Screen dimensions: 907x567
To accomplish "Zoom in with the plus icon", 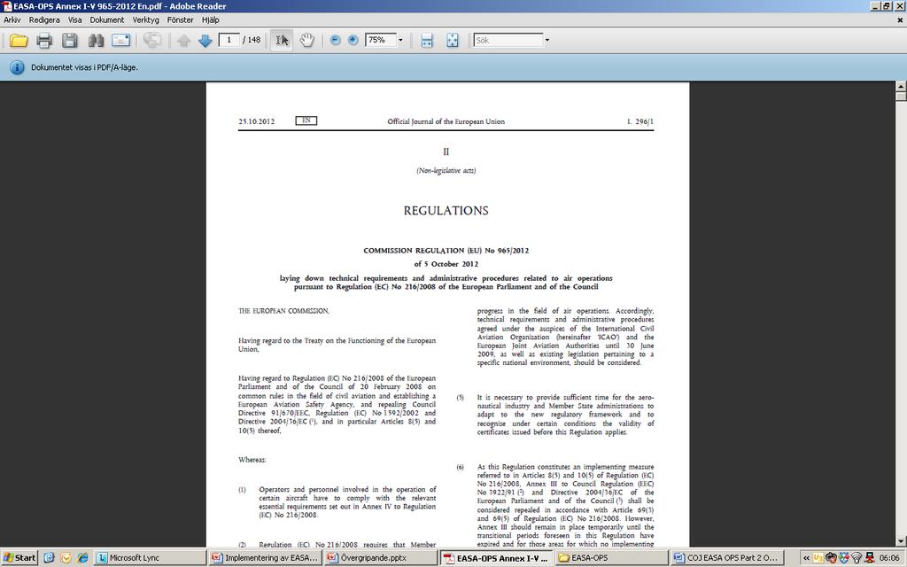I will 353,40.
